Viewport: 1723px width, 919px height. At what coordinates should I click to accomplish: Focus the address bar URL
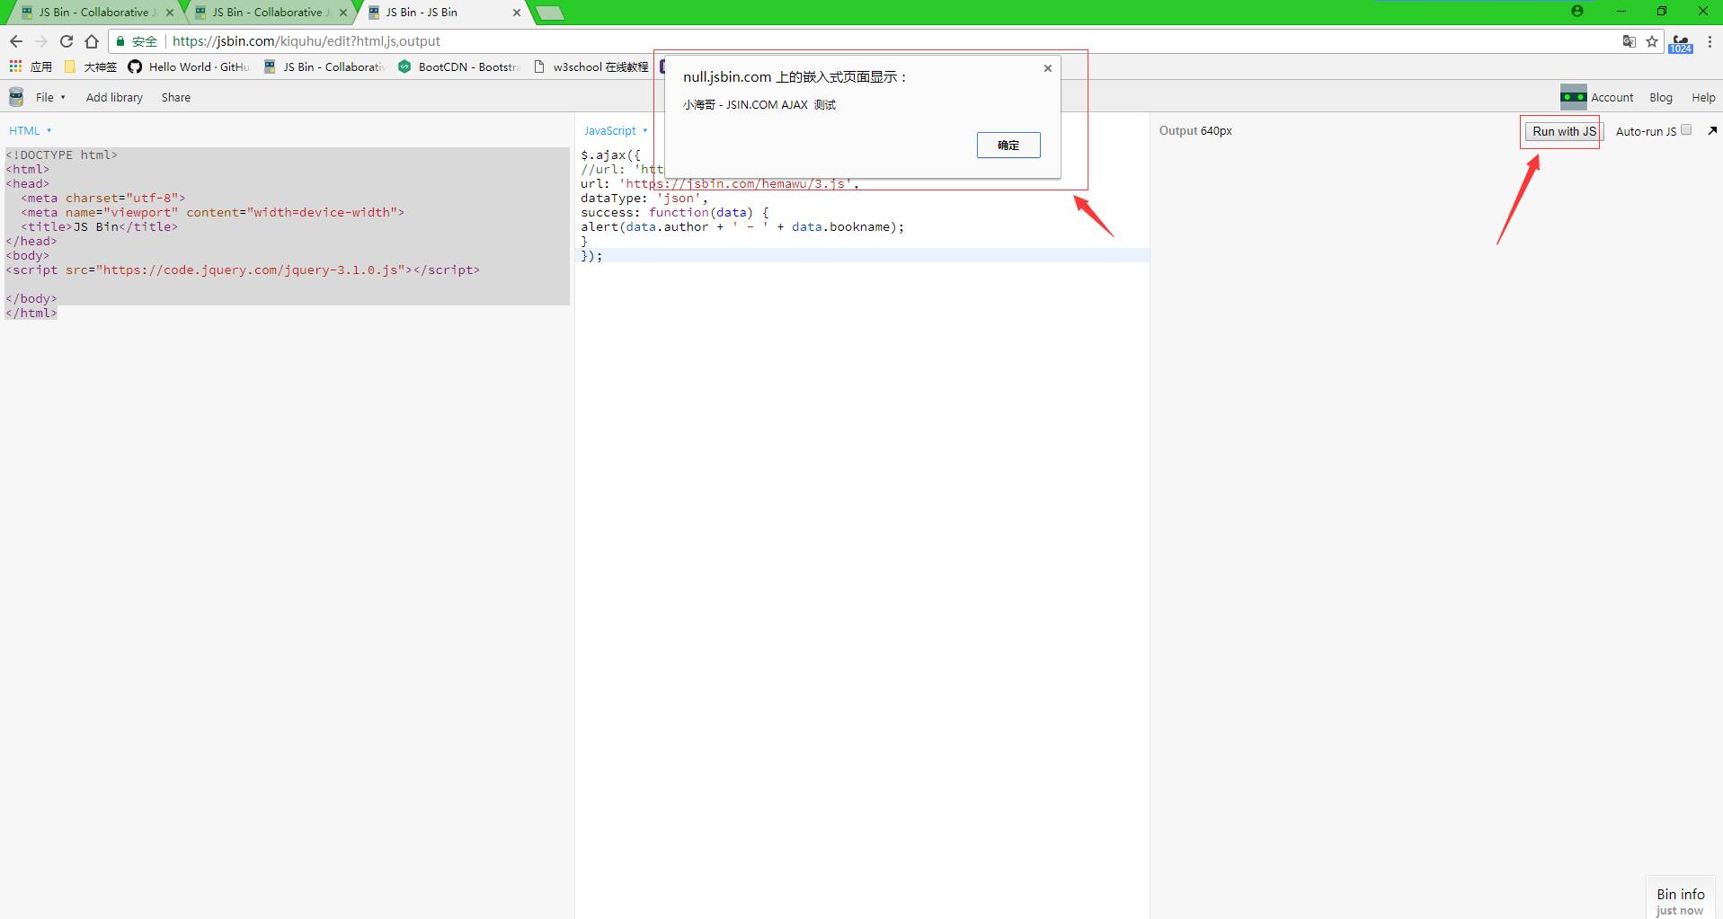[x=306, y=41]
